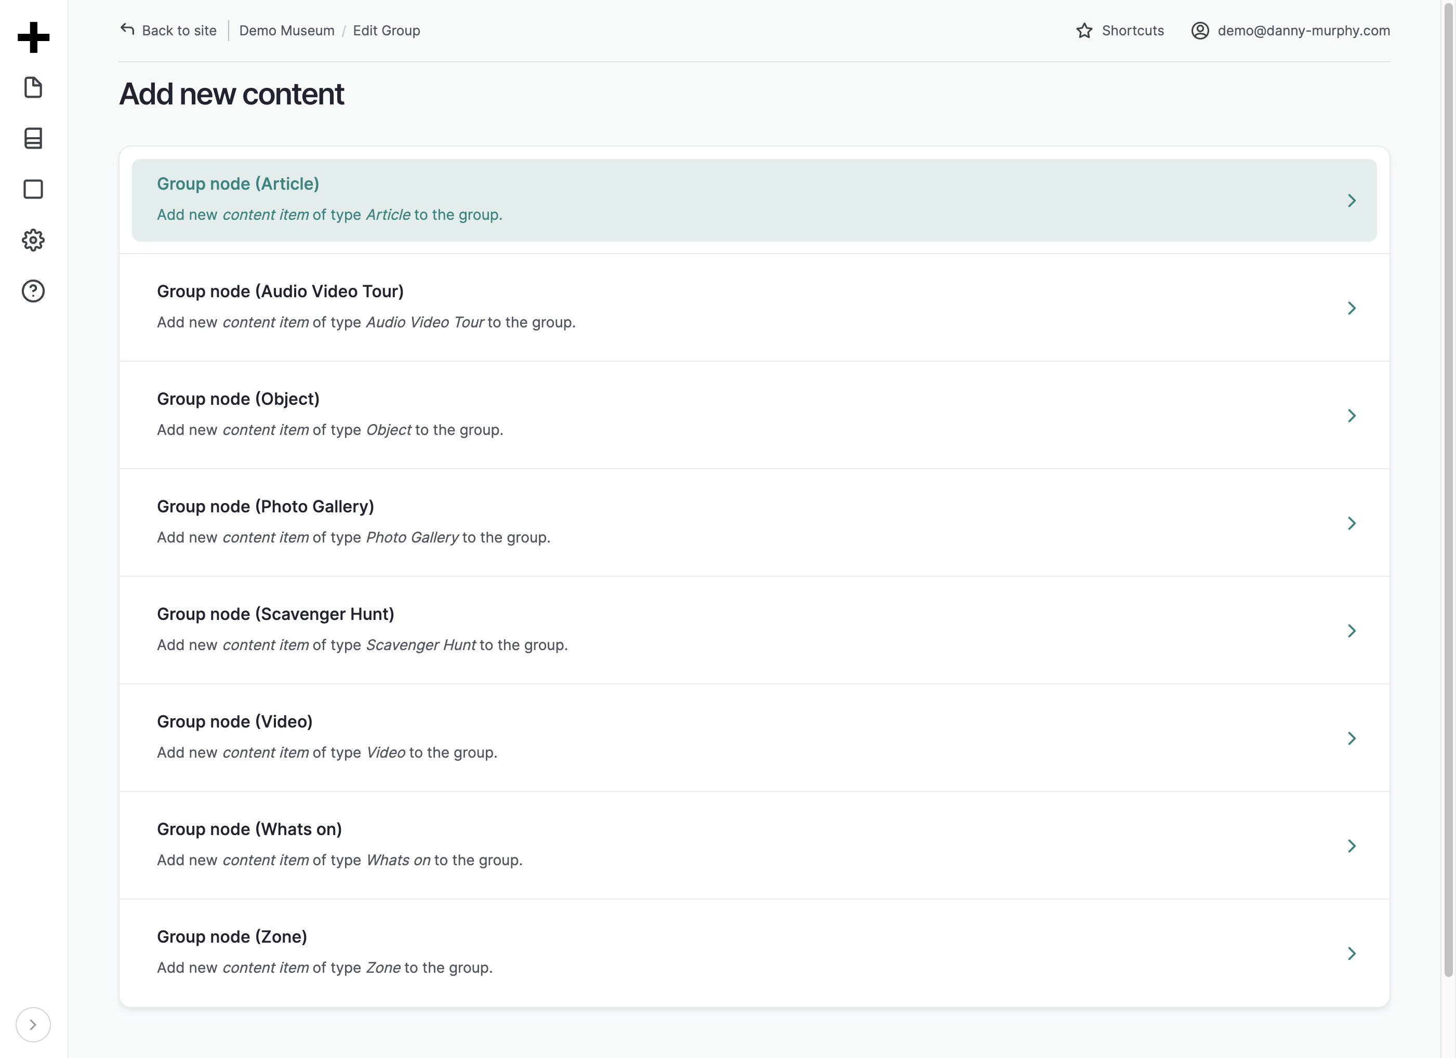Click the page vertical scrollbar
Image resolution: width=1456 pixels, height=1058 pixels.
pos(1448,489)
